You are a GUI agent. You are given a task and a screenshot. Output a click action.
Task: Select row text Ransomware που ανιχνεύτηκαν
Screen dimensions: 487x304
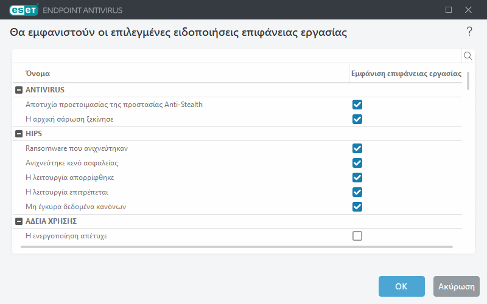77,148
